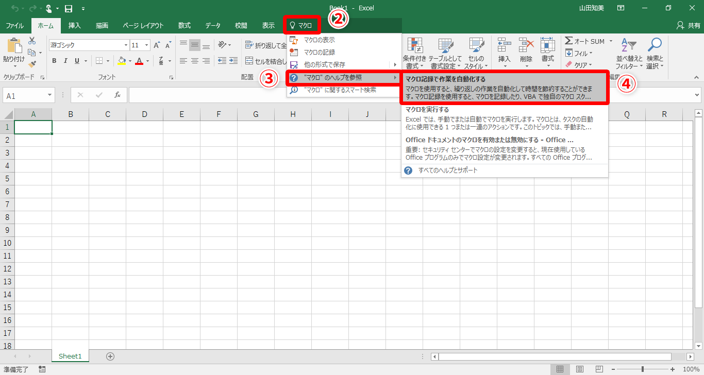
Task: Open the Fill Color dropdown arrow
Action: pos(130,61)
